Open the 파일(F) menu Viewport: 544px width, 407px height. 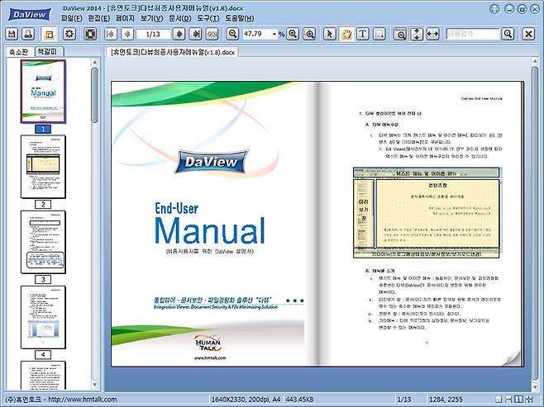pyautogui.click(x=72, y=17)
